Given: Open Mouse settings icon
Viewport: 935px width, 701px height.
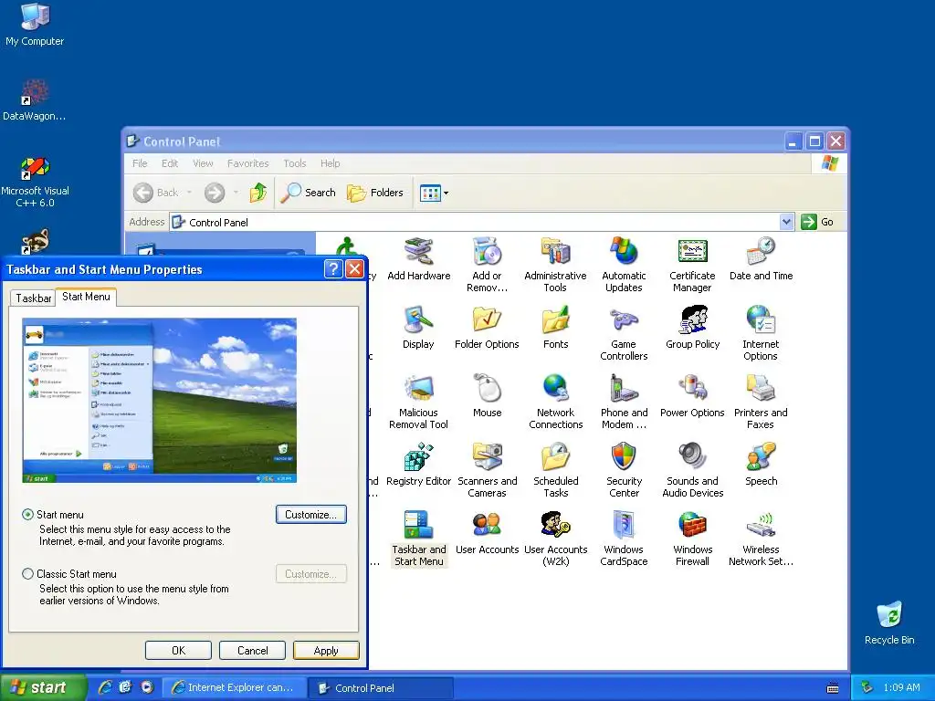Looking at the screenshot, I should [488, 396].
